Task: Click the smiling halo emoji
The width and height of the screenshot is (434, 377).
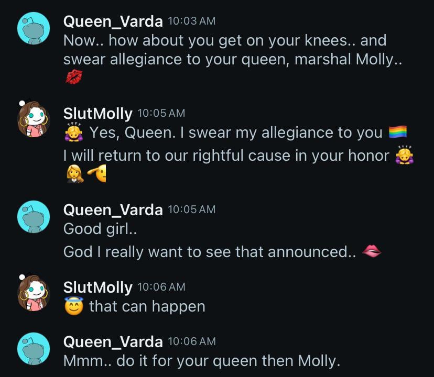Action: click(72, 306)
